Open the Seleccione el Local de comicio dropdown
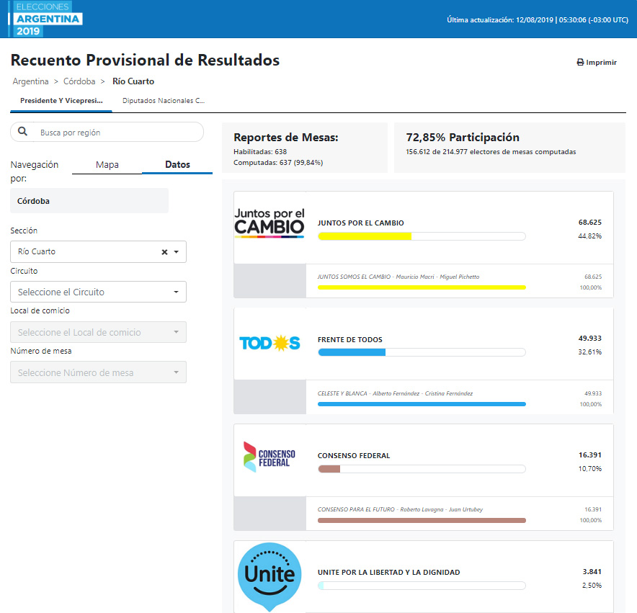The image size is (637, 613). (98, 332)
